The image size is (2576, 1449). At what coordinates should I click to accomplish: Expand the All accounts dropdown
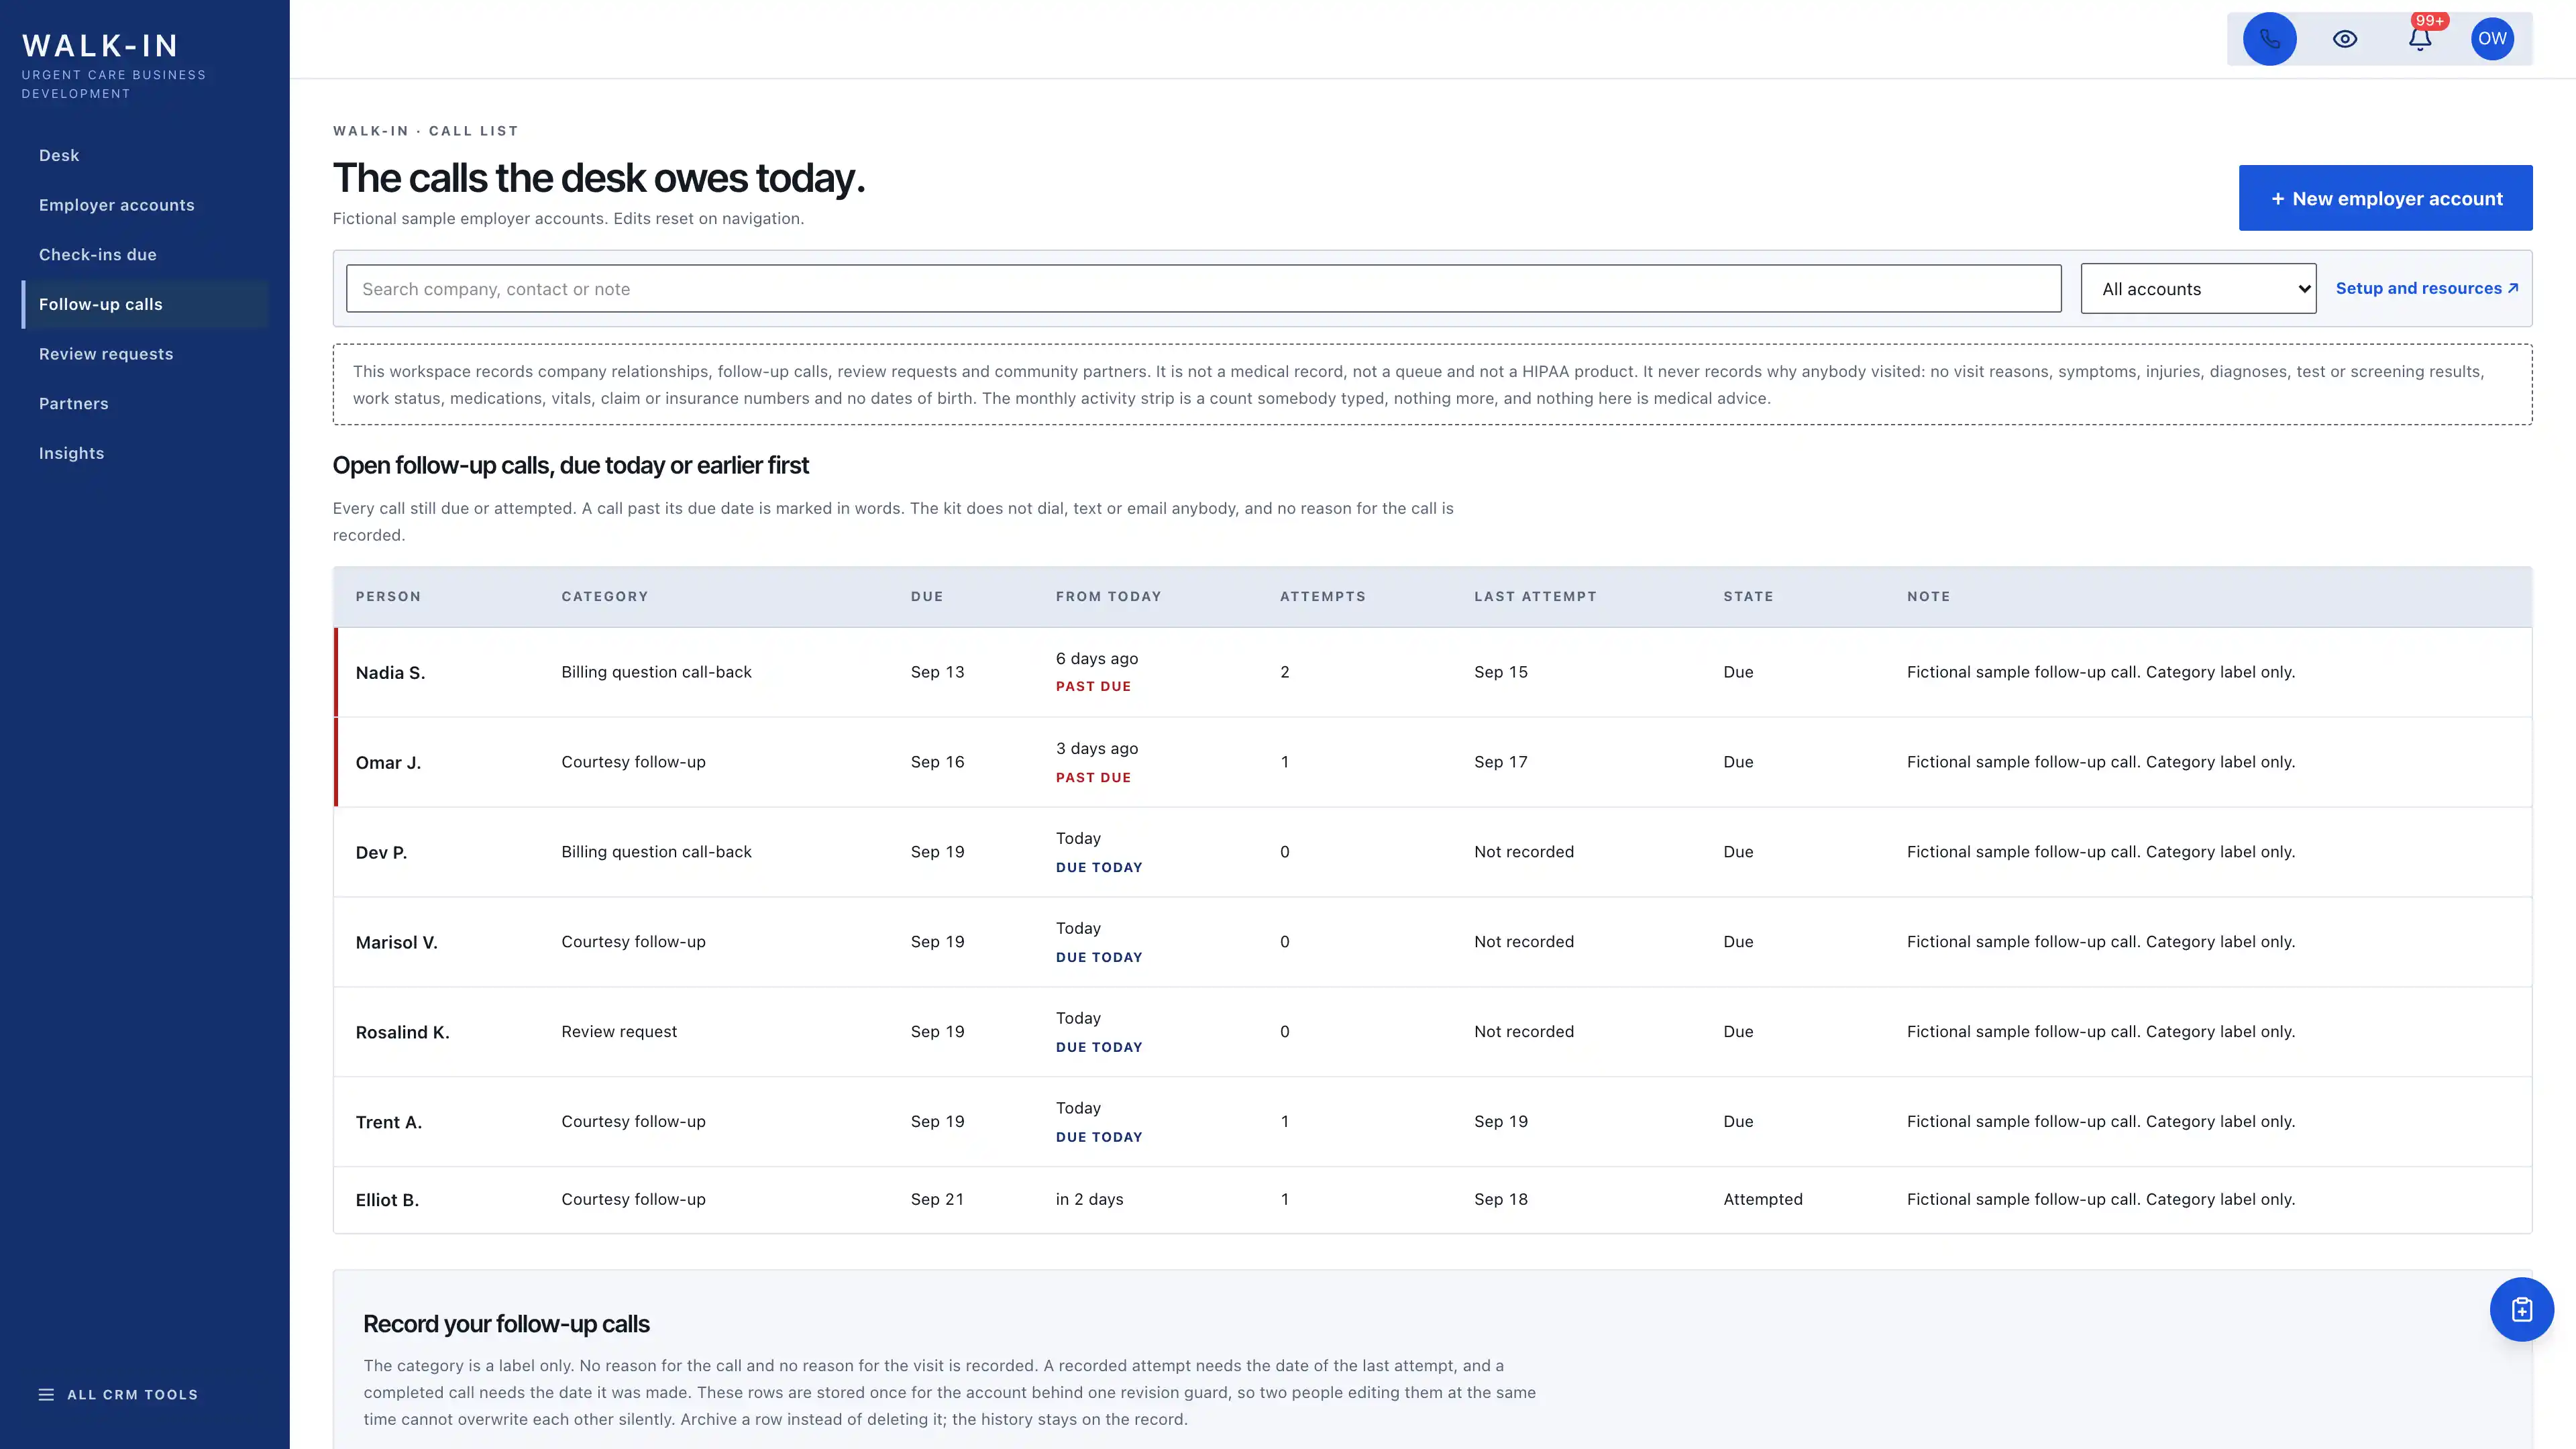click(2198, 289)
